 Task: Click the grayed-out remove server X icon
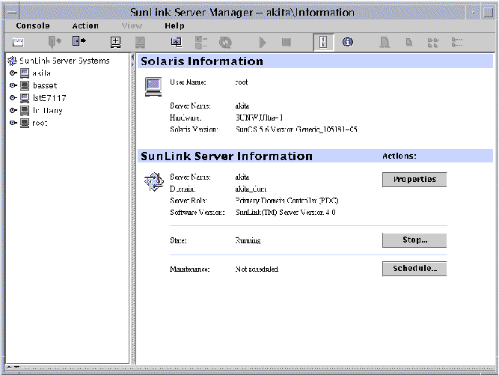coord(140,42)
